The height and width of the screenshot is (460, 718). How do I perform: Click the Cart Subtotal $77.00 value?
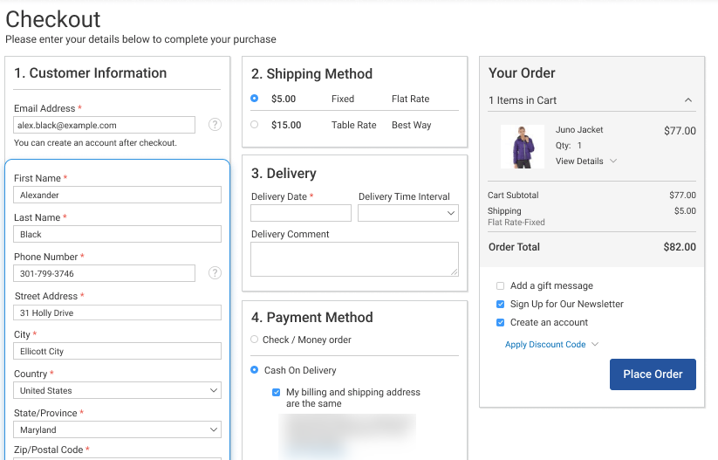point(682,196)
